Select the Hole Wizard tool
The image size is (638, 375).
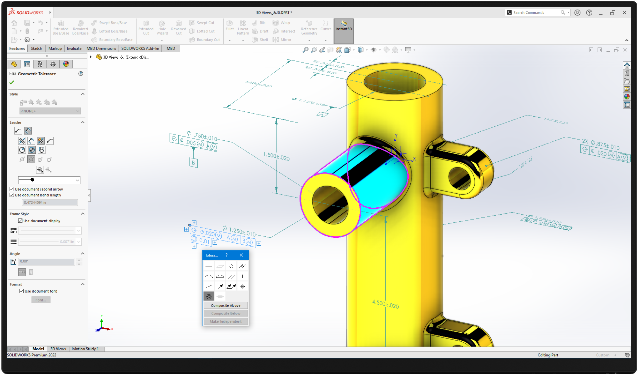coord(162,27)
